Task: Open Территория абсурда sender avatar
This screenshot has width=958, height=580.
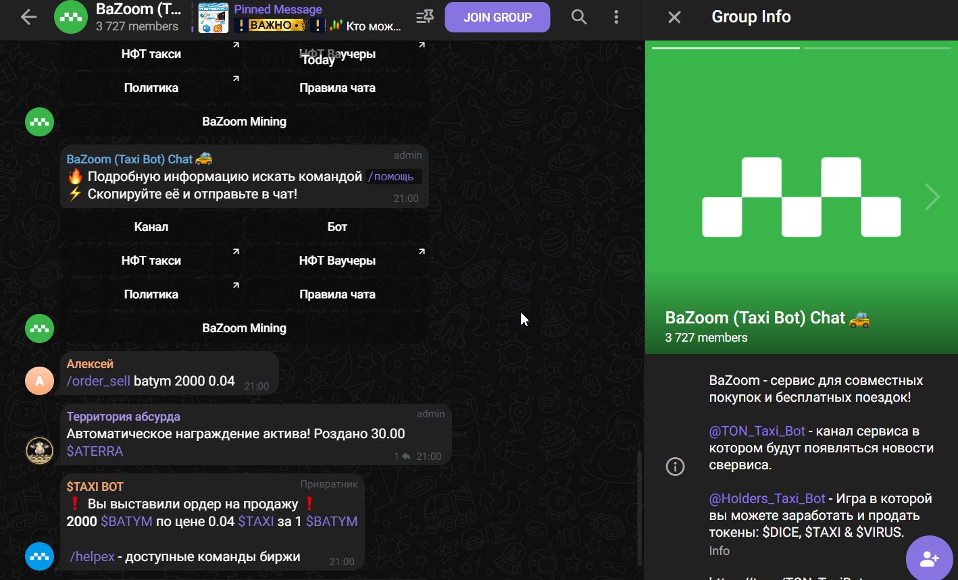Action: (x=39, y=451)
